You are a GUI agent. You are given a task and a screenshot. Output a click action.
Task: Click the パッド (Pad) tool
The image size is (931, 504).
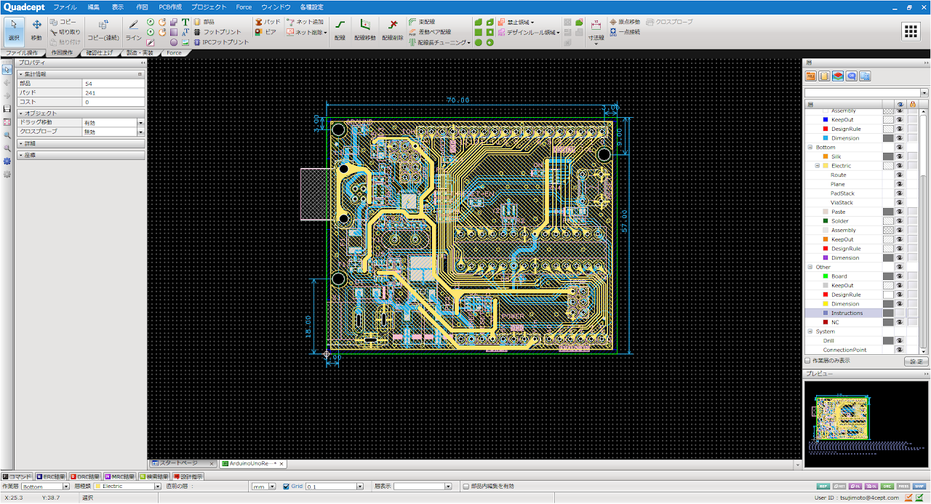(267, 22)
